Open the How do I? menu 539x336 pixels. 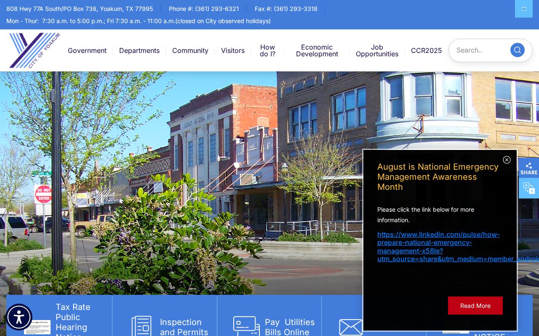(x=267, y=50)
